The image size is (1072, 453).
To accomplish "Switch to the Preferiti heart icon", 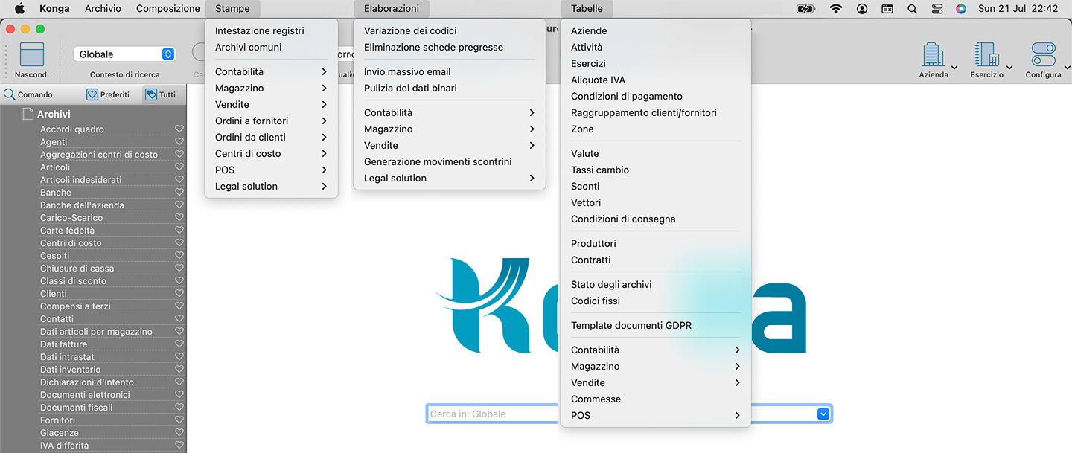I will click(x=92, y=94).
